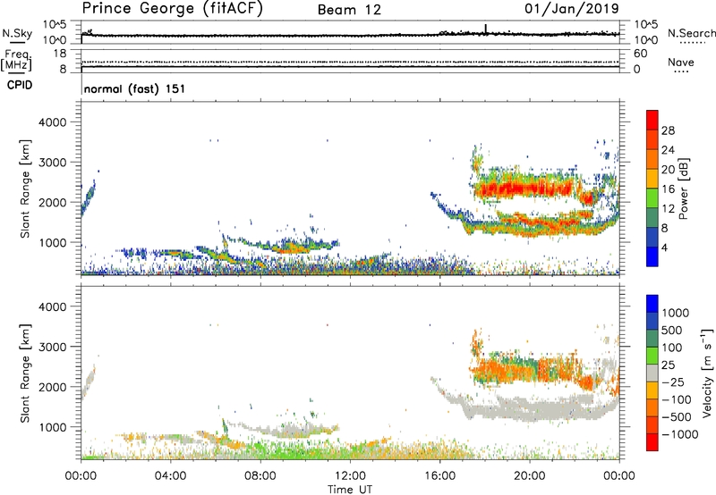Click the "Power [dB]" colorbar title
The image size is (716, 495).
click(683, 189)
